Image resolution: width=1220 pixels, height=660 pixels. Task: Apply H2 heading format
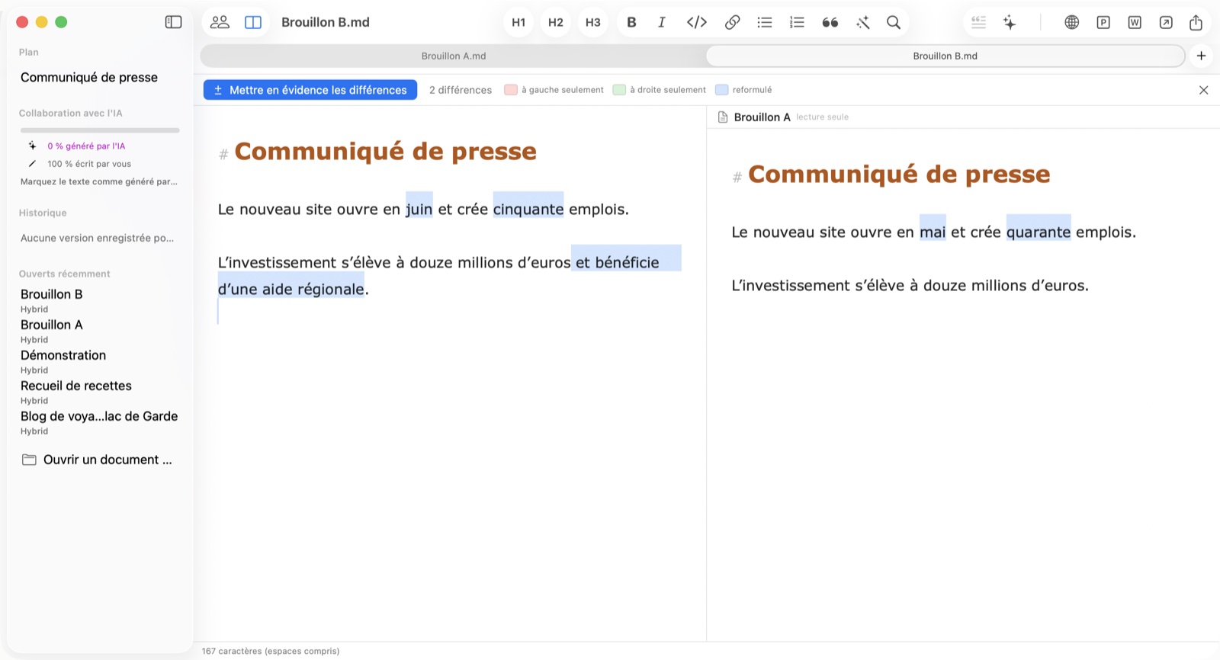click(x=556, y=22)
